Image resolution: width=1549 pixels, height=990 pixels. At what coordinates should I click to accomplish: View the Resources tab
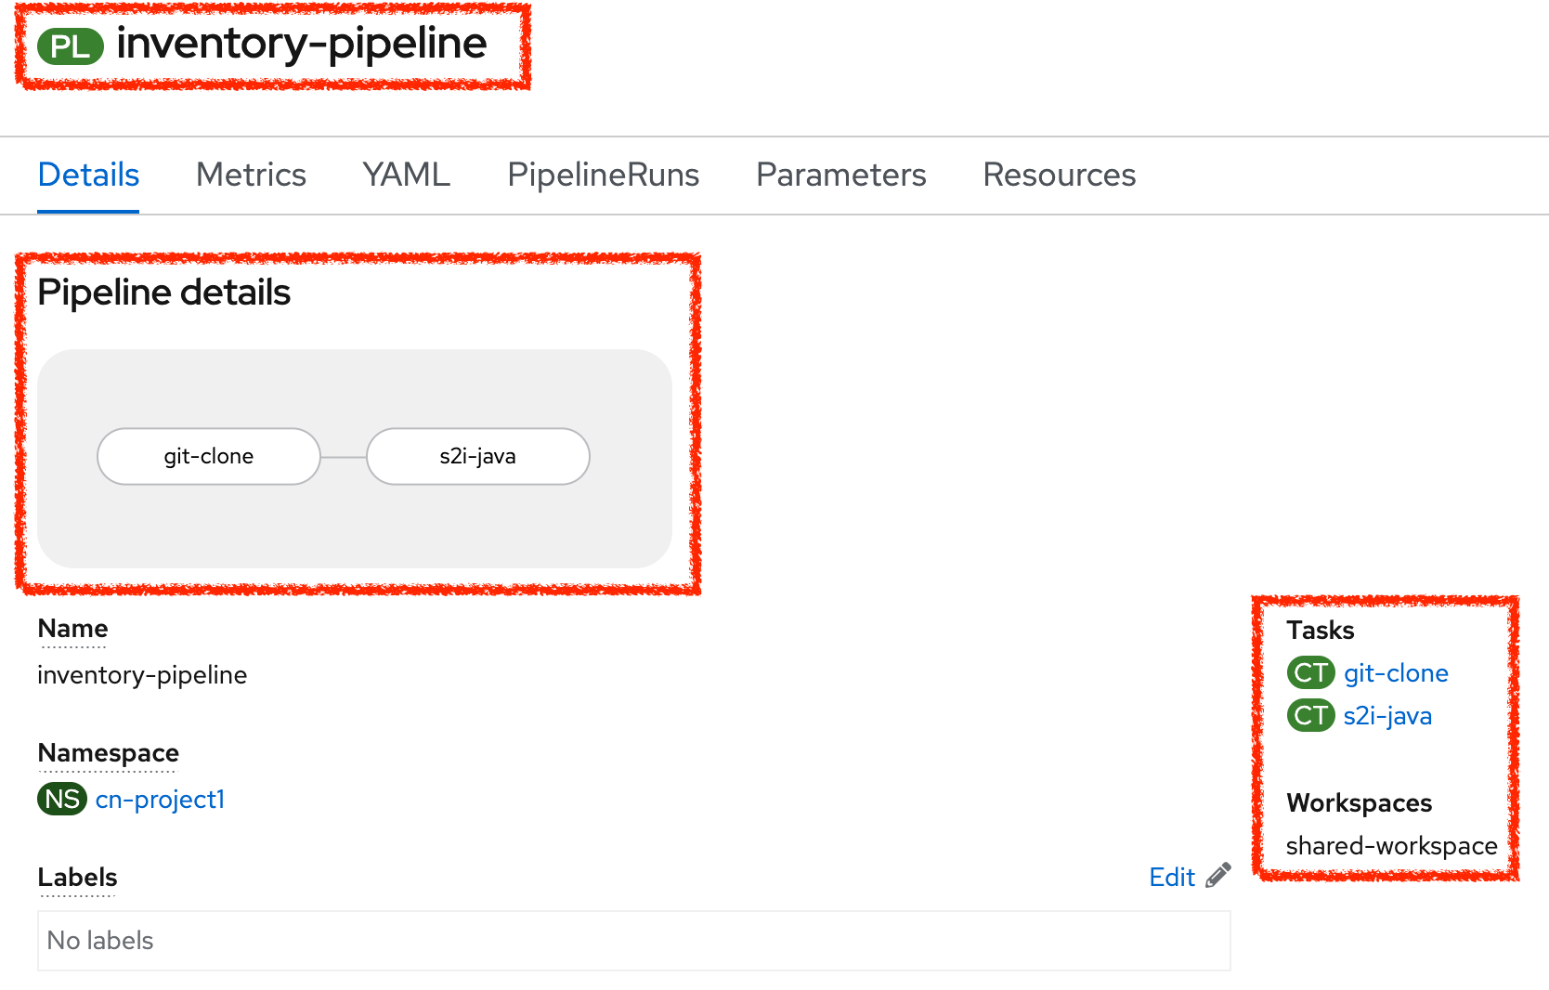[1059, 175]
